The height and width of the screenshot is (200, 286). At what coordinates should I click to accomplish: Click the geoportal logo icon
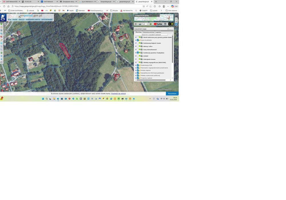[3, 17]
